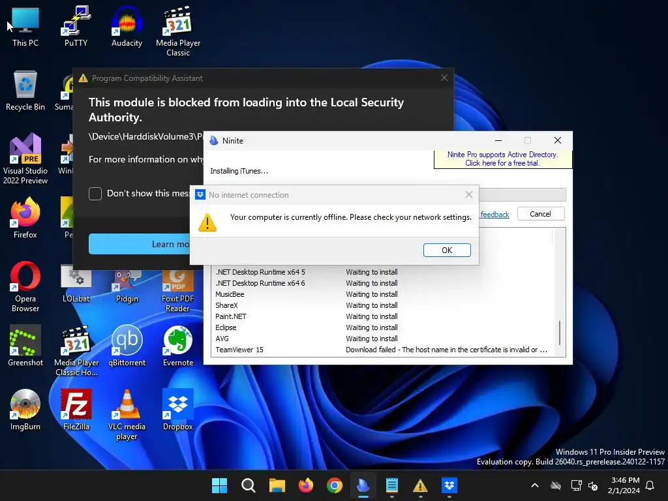Image resolution: width=668 pixels, height=501 pixels.
Task: Open the Audacity desktop shortcut
Action: point(127,25)
